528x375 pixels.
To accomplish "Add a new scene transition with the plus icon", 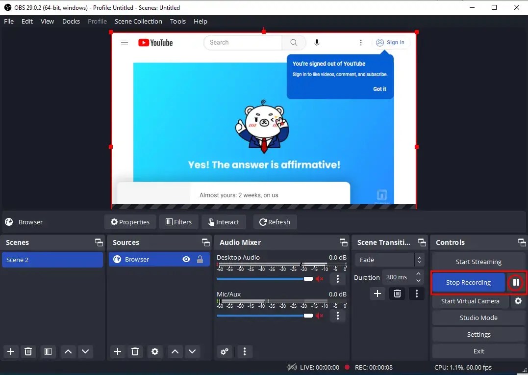I will (x=377, y=294).
